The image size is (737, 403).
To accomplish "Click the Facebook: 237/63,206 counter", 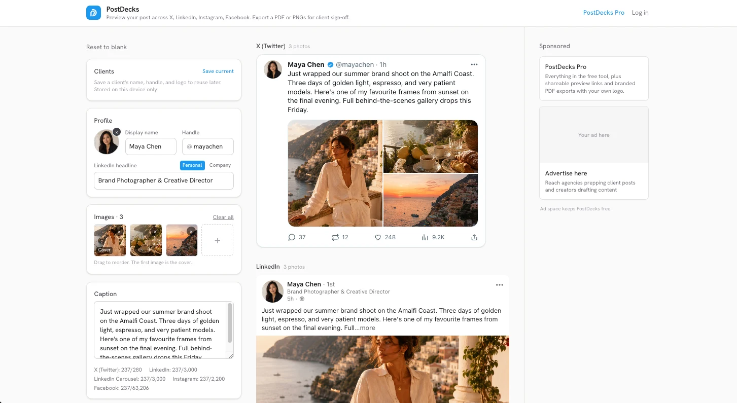I will click(121, 388).
